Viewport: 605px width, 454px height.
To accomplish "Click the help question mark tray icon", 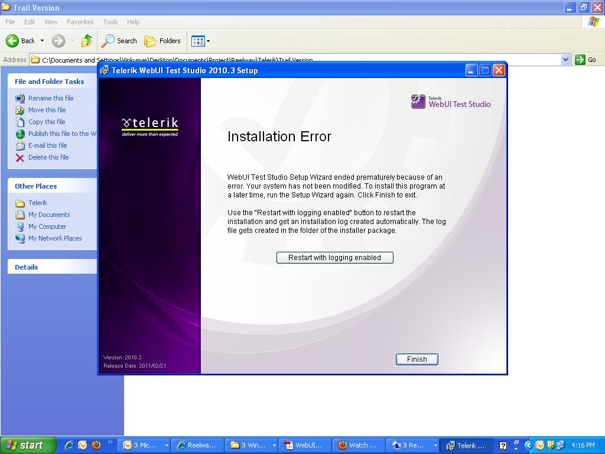I will tap(503, 446).
